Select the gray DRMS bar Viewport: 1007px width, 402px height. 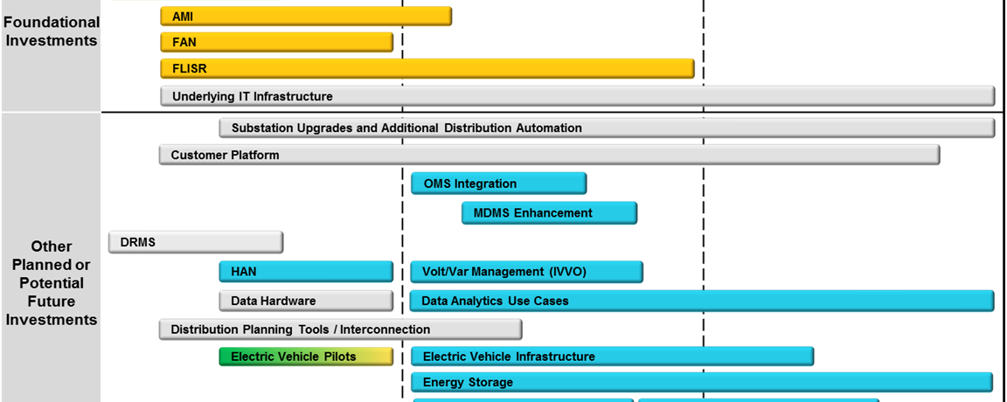[196, 242]
